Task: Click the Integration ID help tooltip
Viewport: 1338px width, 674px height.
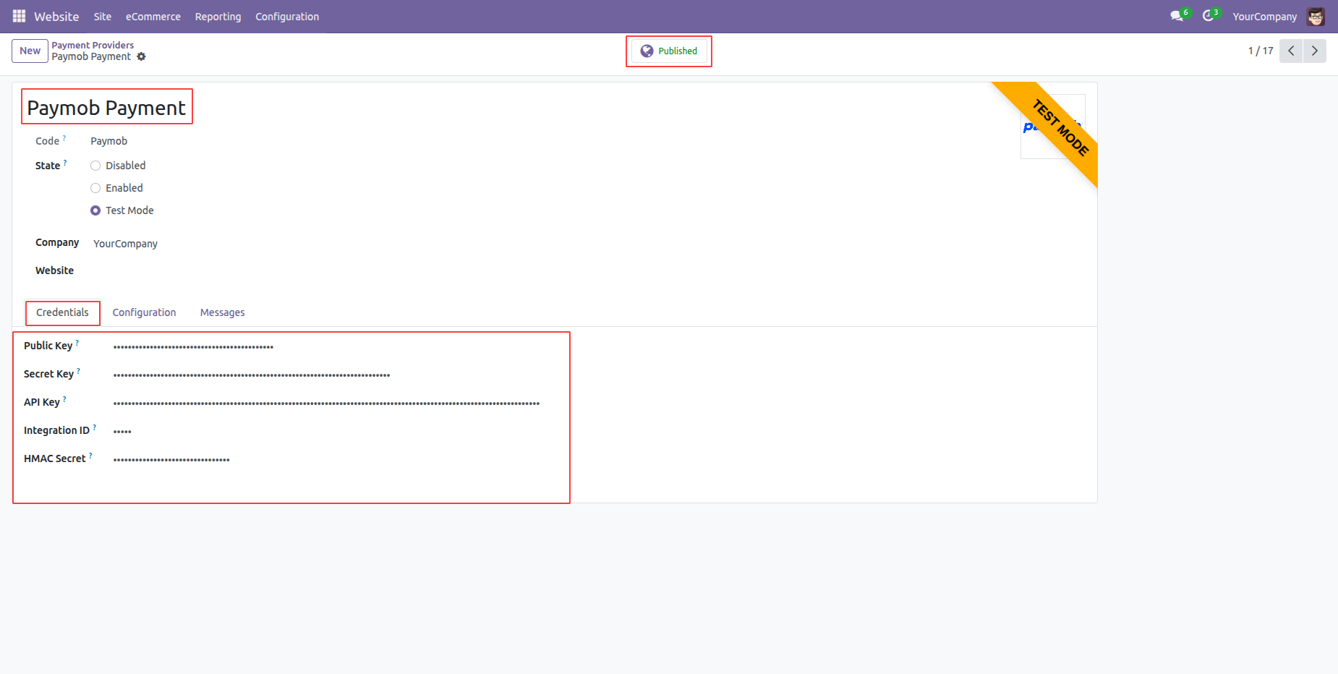Action: pos(94,427)
